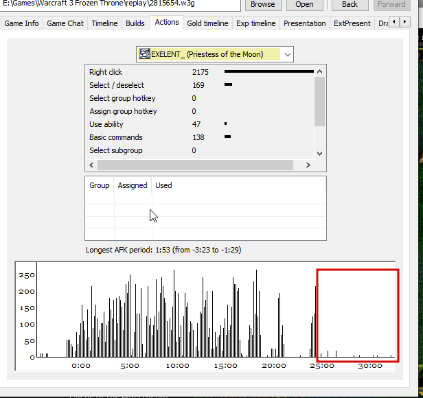Show earlier tabs with the left tab arrow
The height and width of the screenshot is (398, 423).
(394, 22)
